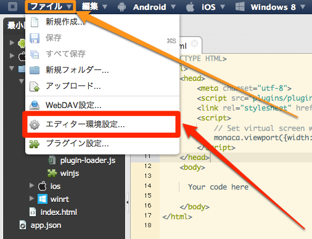
Task: Click line number 12 in the gutter
Action: pyautogui.click(x=148, y=166)
